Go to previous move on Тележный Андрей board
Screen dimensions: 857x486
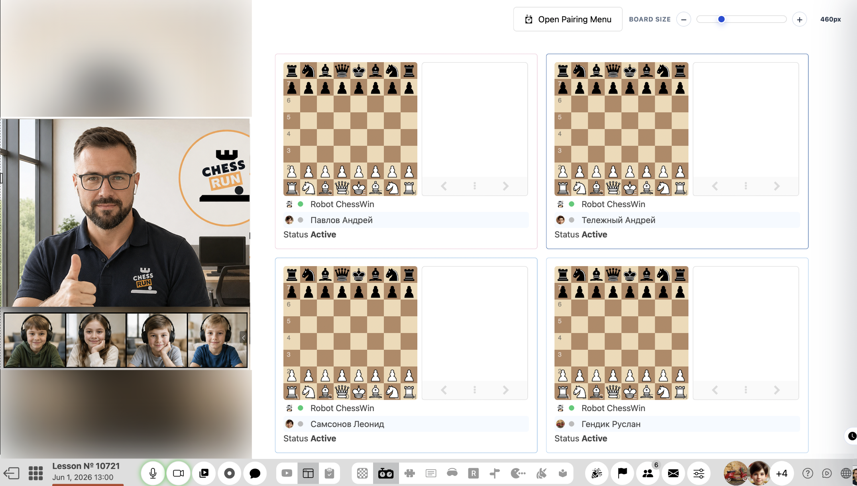[715, 186]
